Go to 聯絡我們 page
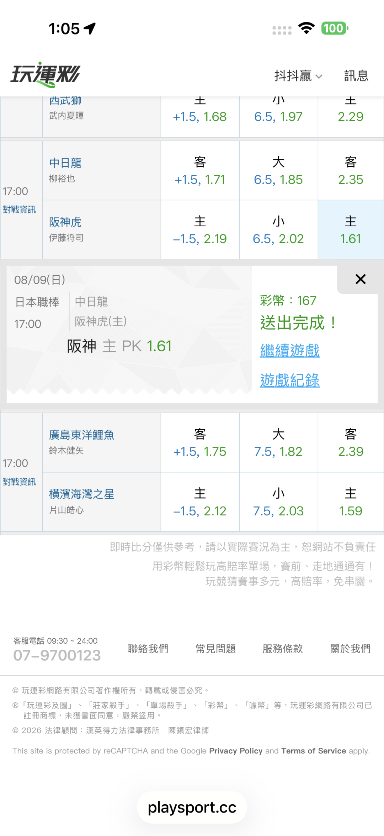Image resolution: width=384 pixels, height=836 pixels. tap(148, 649)
